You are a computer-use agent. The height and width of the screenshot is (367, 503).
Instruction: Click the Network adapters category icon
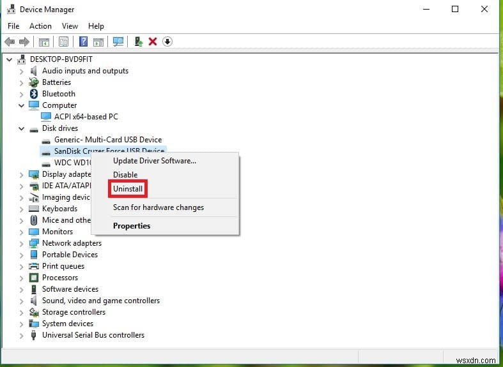[x=34, y=243]
